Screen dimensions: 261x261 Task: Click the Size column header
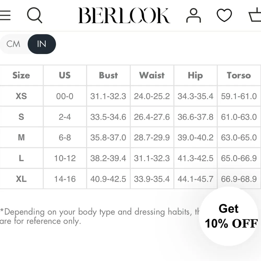tap(21, 75)
